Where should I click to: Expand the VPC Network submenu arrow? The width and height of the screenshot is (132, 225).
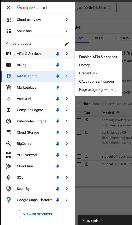click(x=67, y=155)
